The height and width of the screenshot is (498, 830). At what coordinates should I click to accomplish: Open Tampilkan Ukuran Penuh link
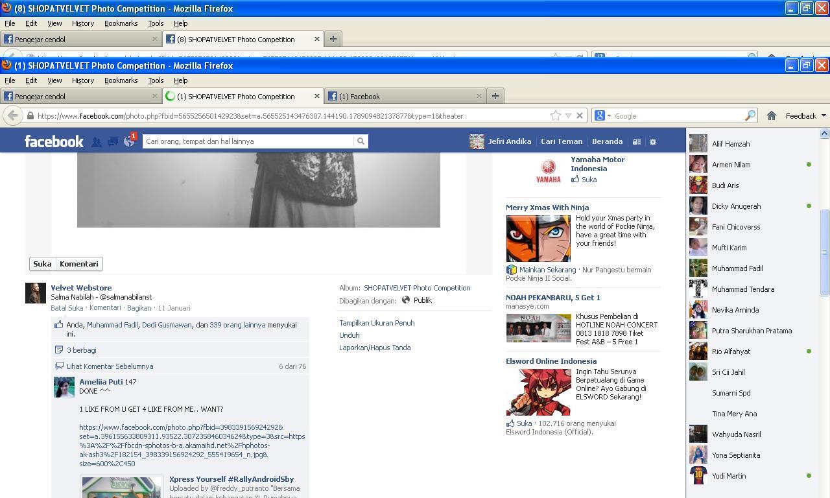pos(377,323)
